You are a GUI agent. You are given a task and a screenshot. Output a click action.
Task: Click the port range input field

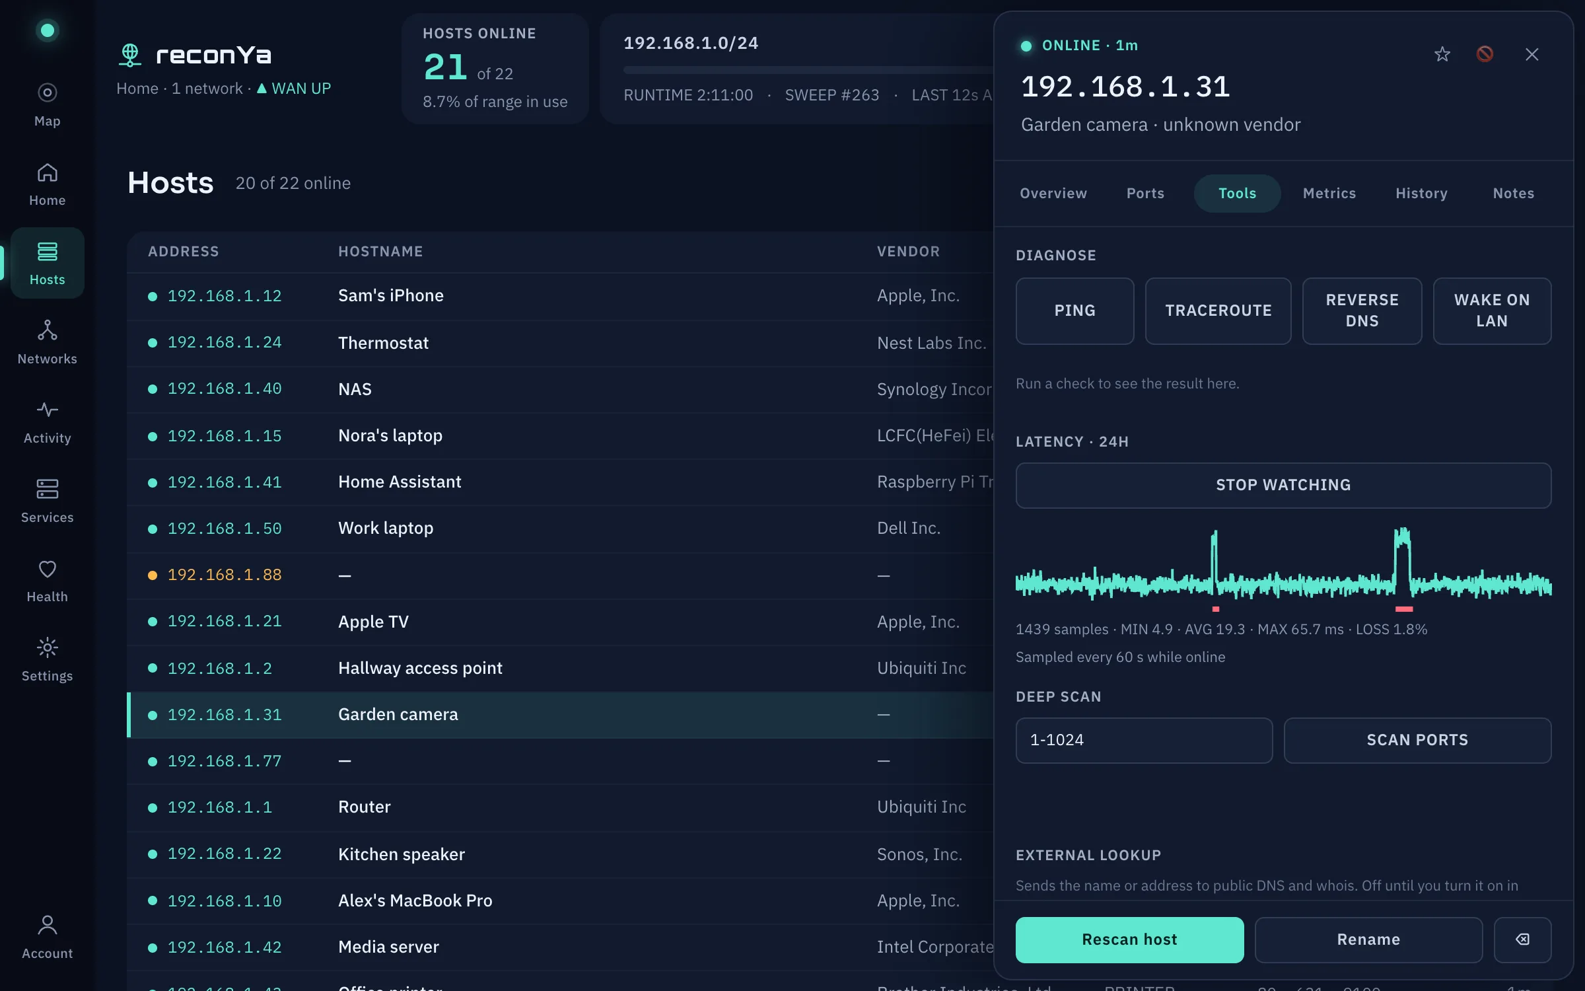(1144, 740)
